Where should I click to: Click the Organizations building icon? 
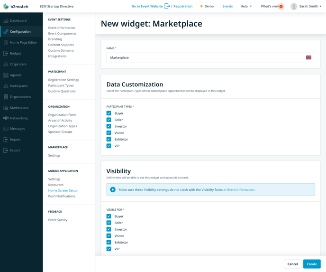6,97
